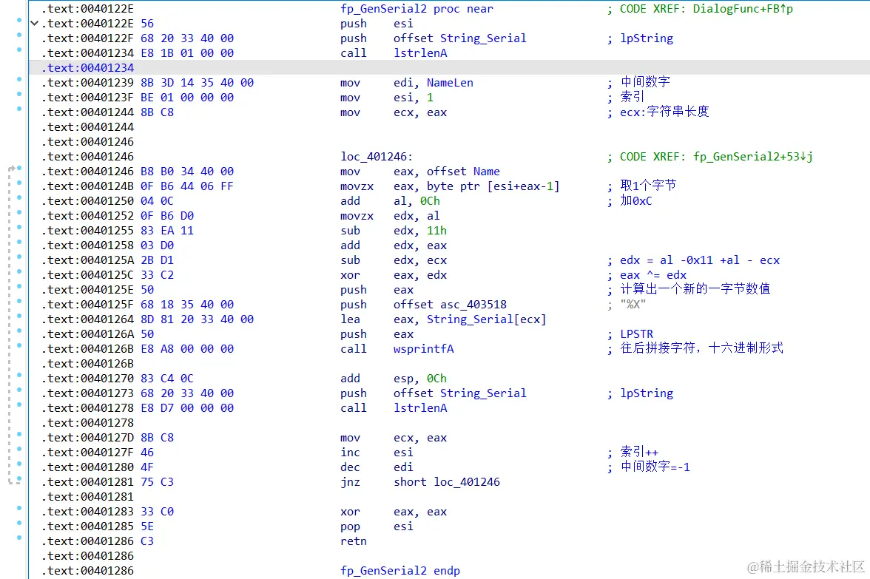
Task: Click comment '中间数字=-1'
Action: (x=655, y=467)
